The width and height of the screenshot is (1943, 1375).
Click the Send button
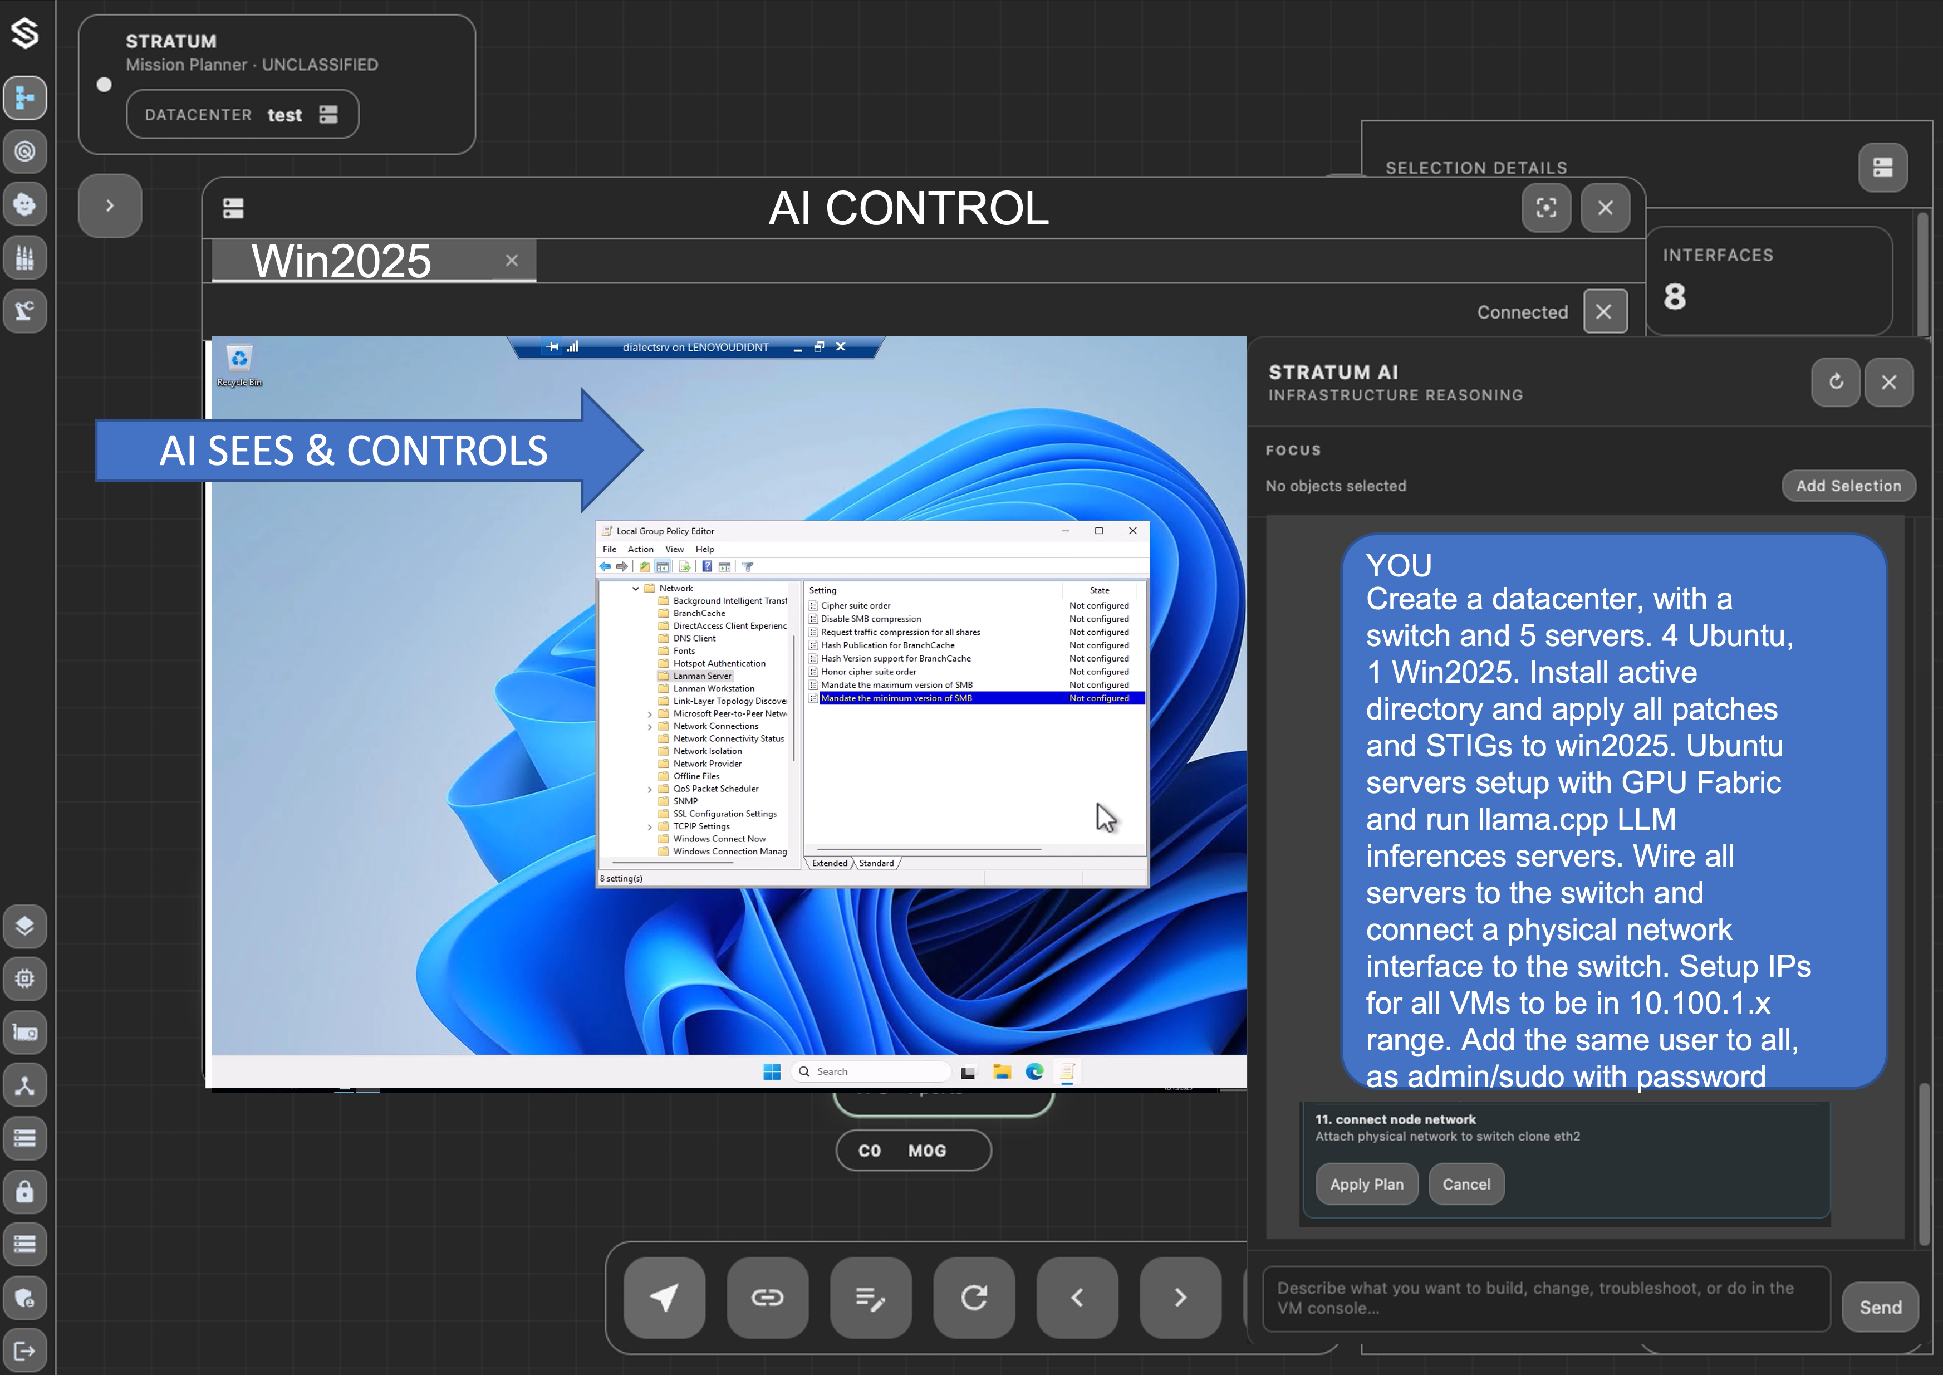tap(1881, 1307)
